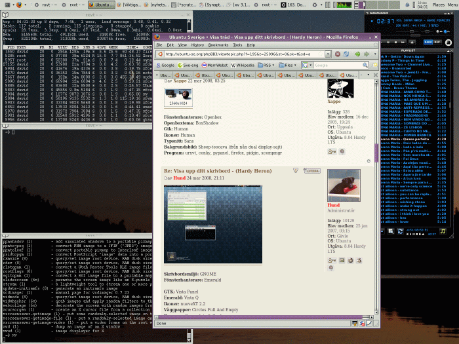
Task: Open the list-all-tabs dropdown
Action: tap(369, 75)
